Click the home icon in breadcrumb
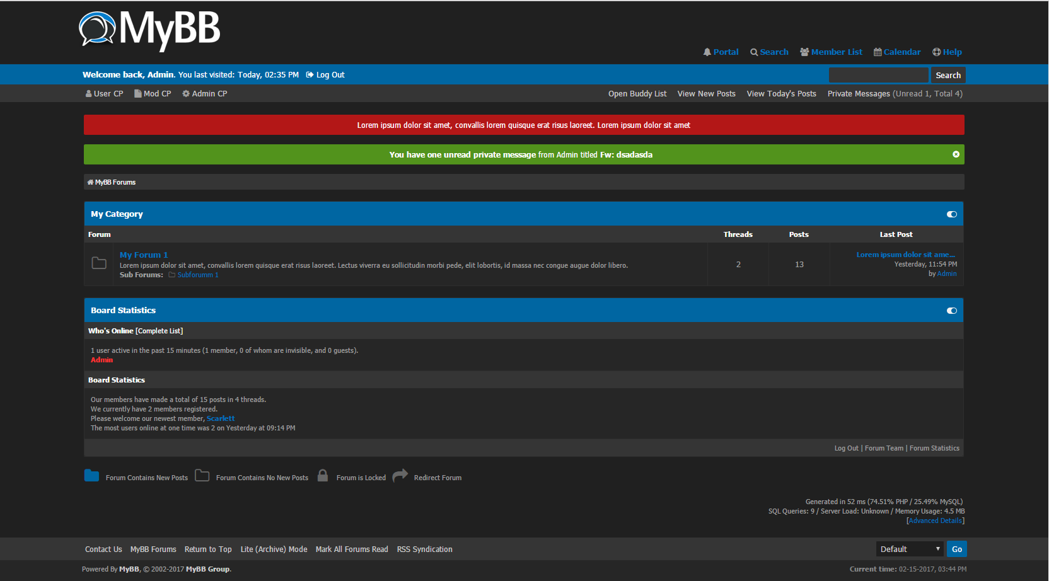The height and width of the screenshot is (581, 1049). 90,182
